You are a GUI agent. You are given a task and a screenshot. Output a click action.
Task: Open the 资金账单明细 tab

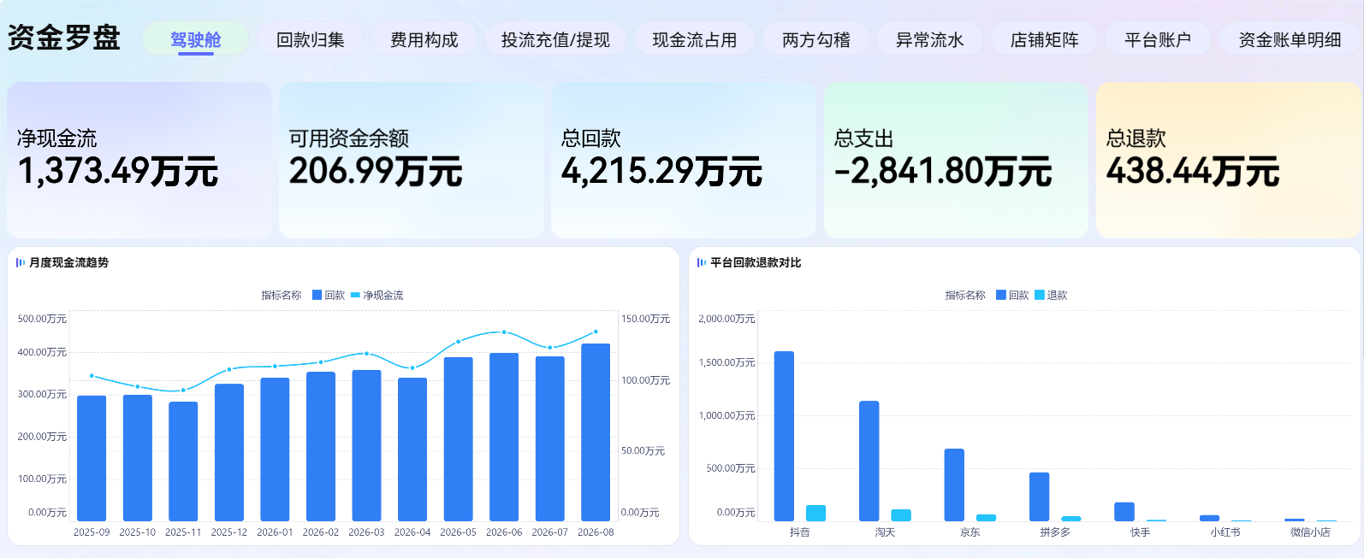point(1290,39)
